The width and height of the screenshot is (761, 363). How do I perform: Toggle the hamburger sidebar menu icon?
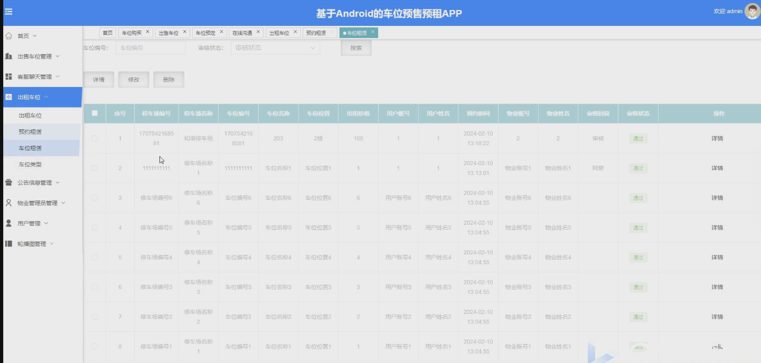click(x=8, y=12)
